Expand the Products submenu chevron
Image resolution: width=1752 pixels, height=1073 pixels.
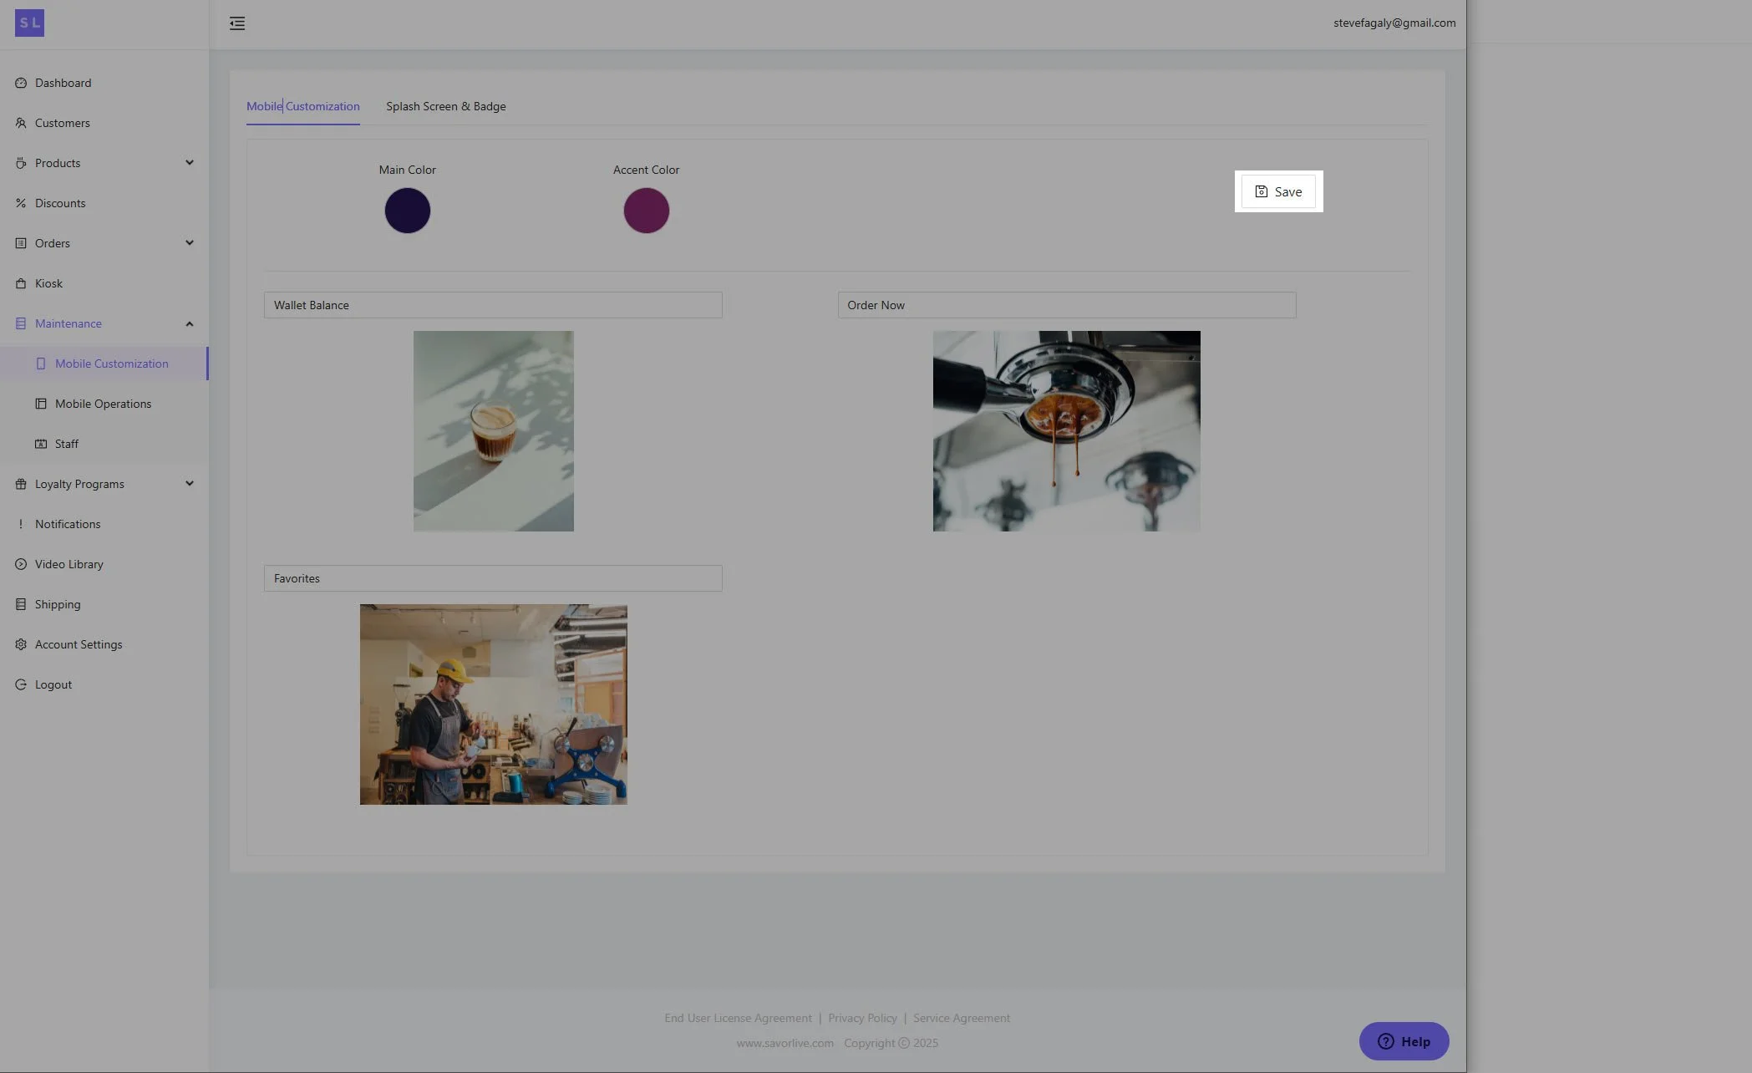[x=190, y=163]
